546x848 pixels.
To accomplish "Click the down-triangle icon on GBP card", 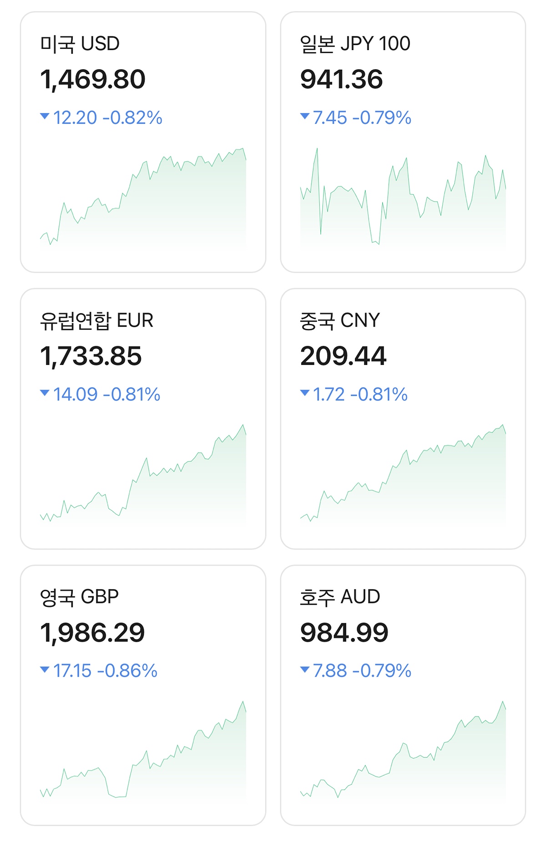I will [45, 669].
